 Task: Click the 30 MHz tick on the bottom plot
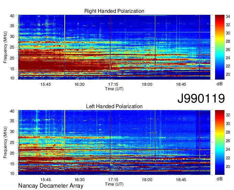tap(12, 131)
